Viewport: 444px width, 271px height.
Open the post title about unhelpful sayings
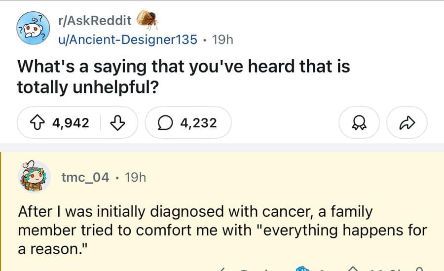183,76
